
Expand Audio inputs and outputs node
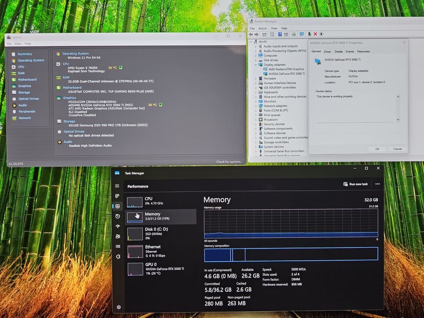click(x=255, y=46)
